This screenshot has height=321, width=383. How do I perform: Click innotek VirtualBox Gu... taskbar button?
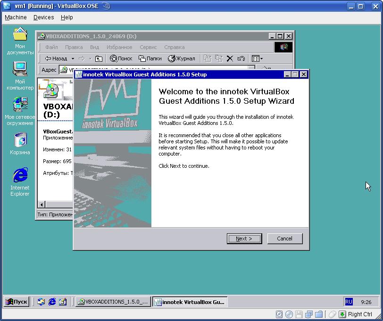click(x=190, y=302)
